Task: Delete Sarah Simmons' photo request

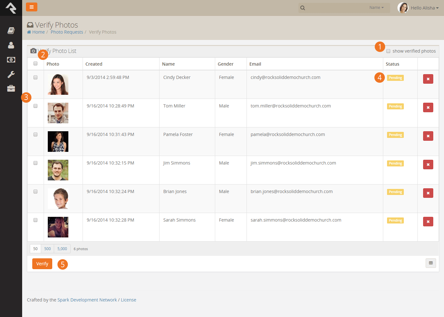Action: click(x=428, y=222)
